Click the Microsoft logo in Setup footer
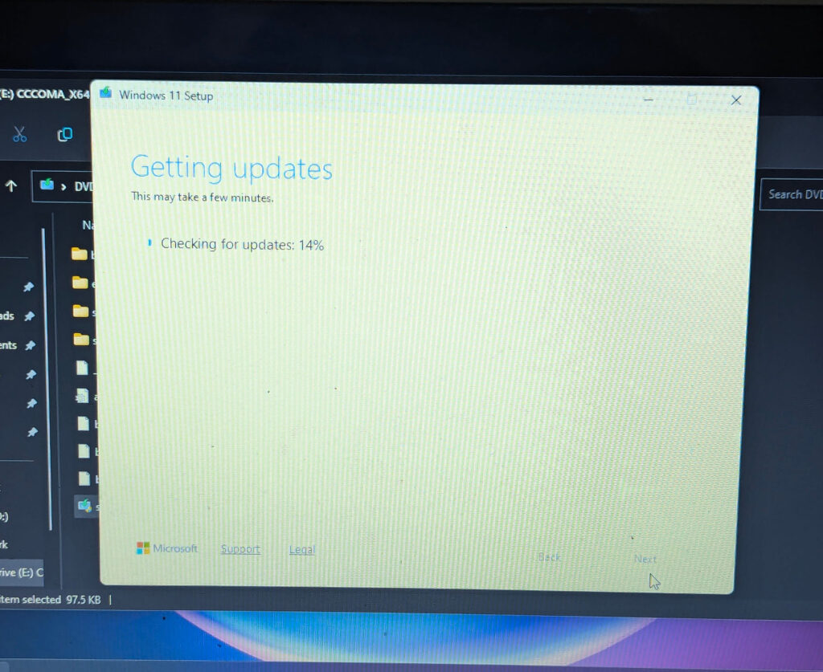The image size is (823, 672). tap(167, 548)
